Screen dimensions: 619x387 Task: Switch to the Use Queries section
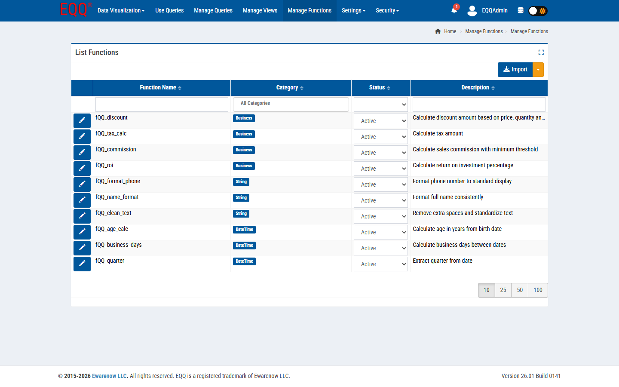169,10
